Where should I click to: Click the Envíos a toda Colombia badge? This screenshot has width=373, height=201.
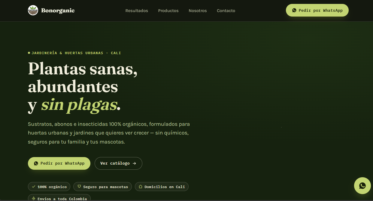59,198
